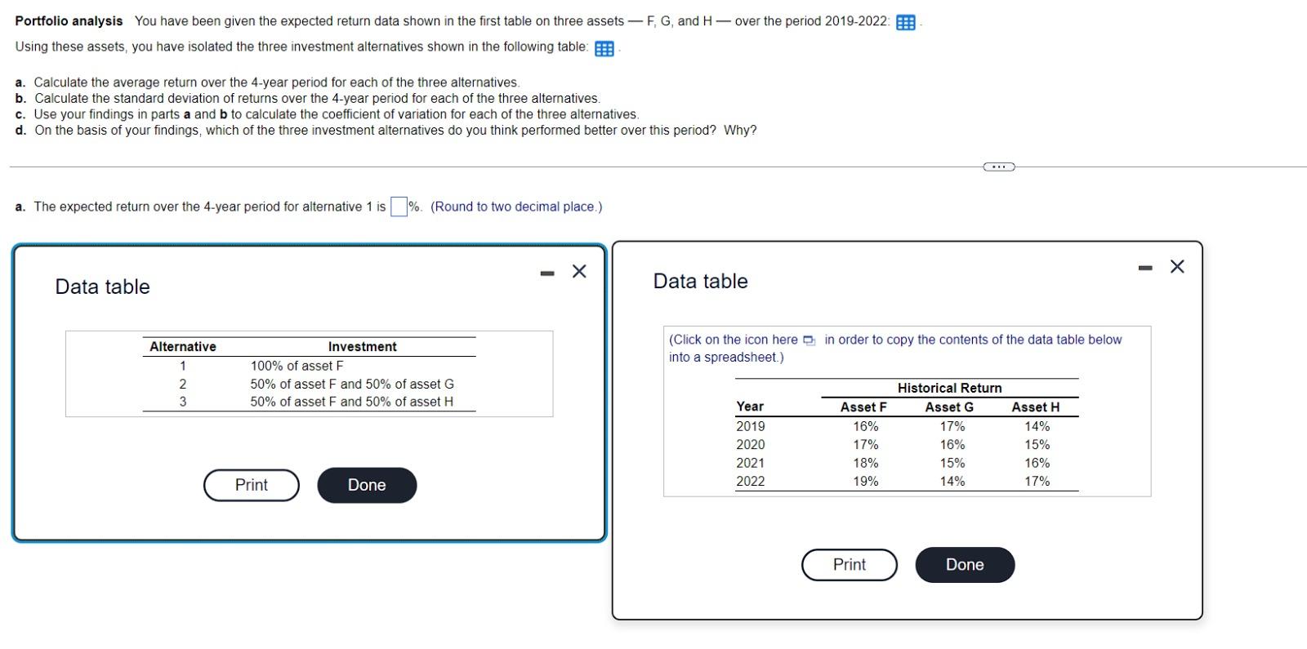Image resolution: width=1307 pixels, height=649 pixels.
Task: Print the investment alternatives data table
Action: click(251, 485)
